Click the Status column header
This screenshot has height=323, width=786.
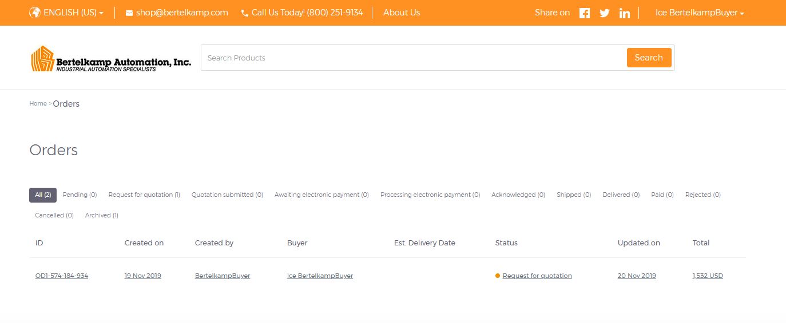[x=506, y=243]
